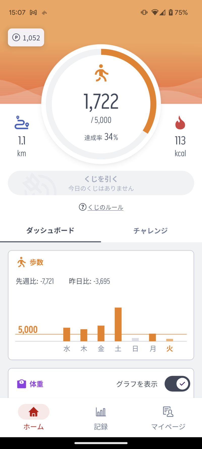This screenshot has height=449, width=202.
Task: Tap the calorie flame icon
Action: (180, 123)
